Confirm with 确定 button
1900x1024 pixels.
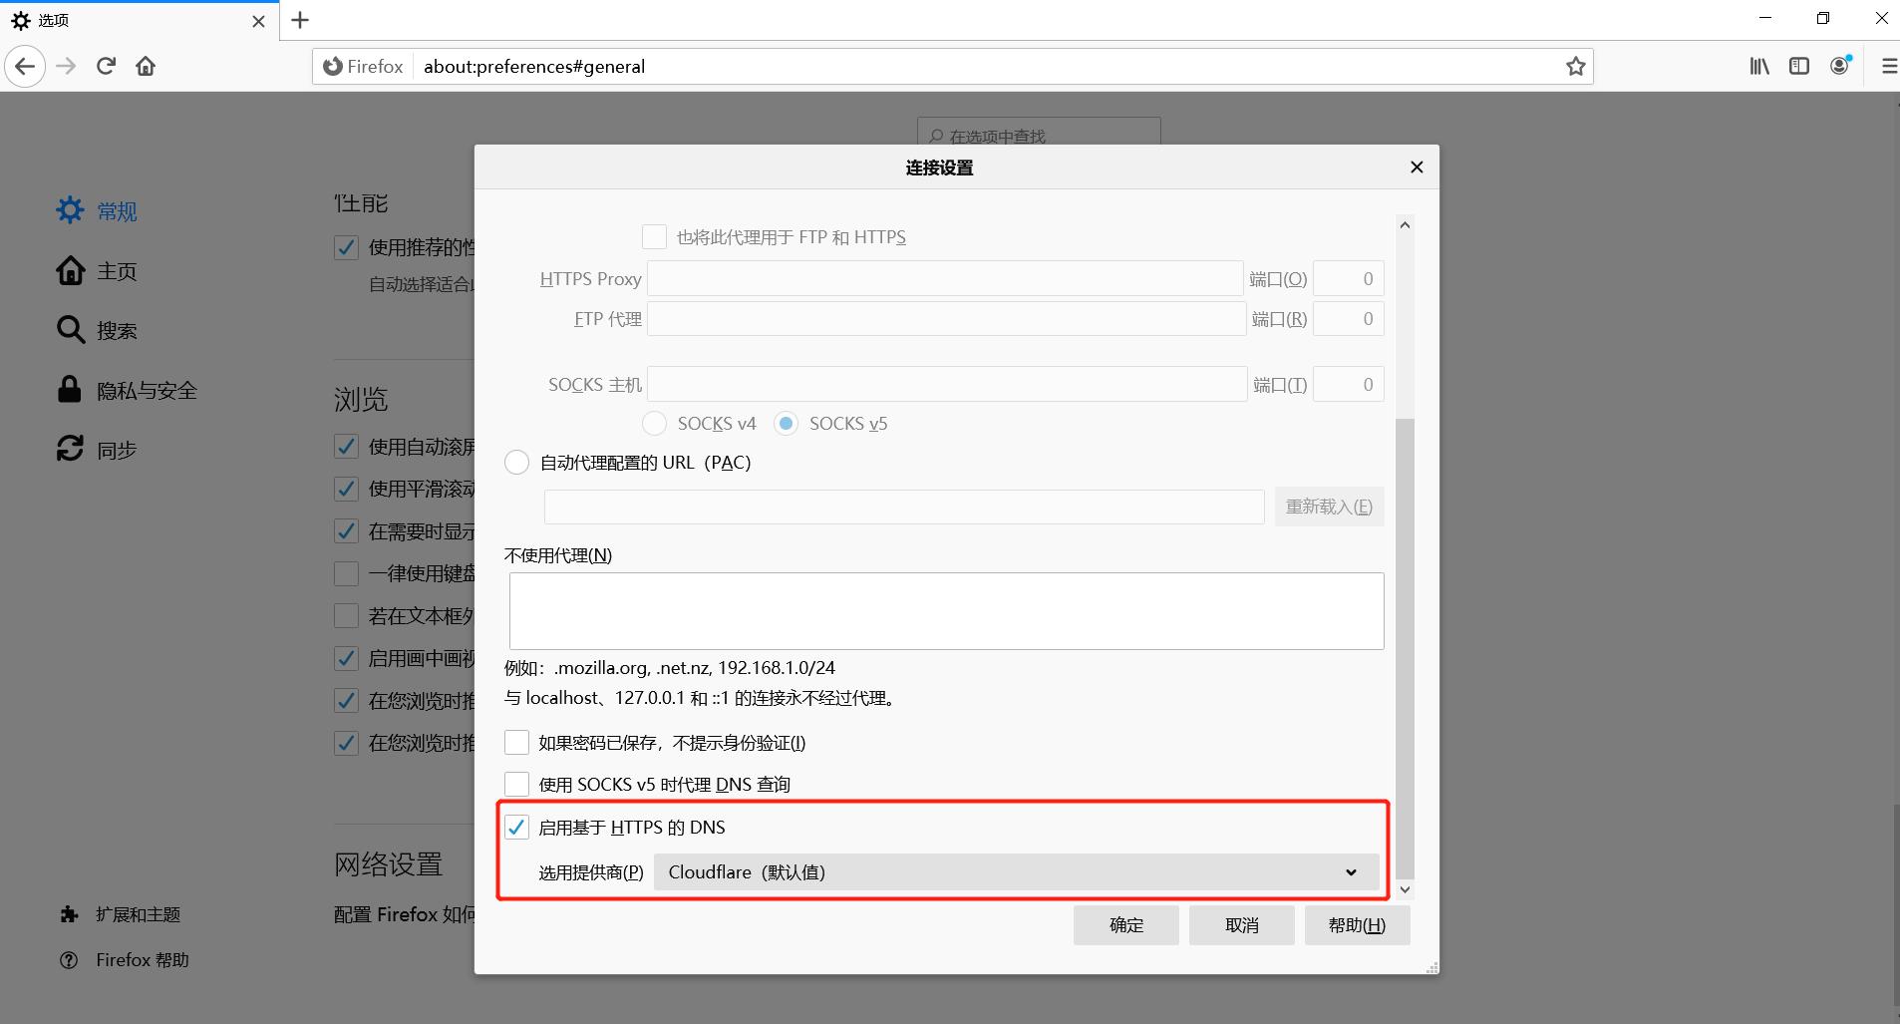click(x=1126, y=925)
